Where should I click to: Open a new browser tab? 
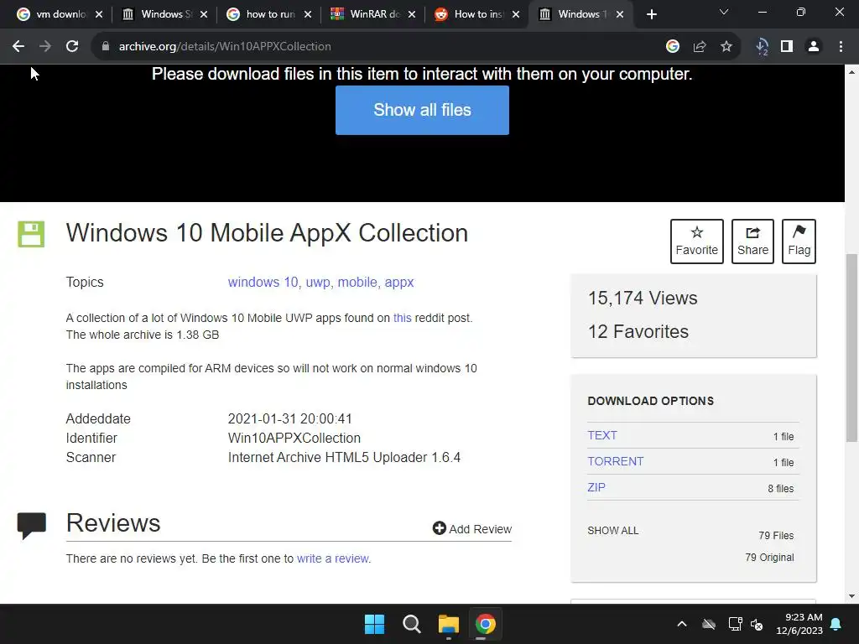click(x=651, y=14)
